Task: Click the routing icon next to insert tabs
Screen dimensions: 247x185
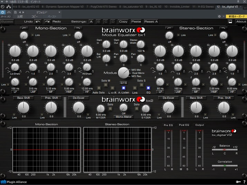Action: tap(9, 7)
